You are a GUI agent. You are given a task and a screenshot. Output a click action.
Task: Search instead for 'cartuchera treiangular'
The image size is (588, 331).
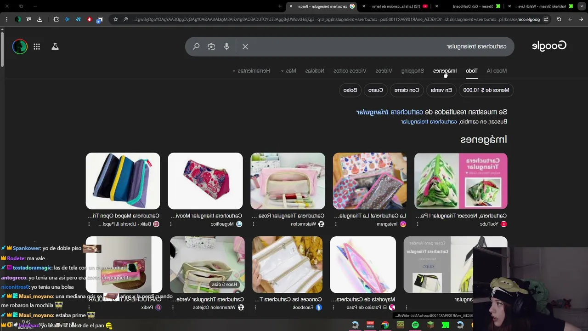[429, 122]
